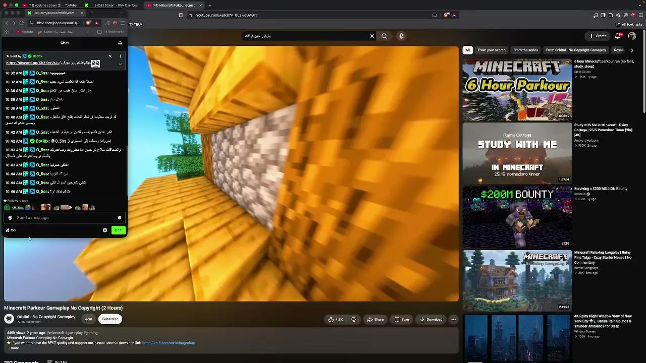Viewport: 646px width, 363px height.
Task: Click the Join channel button
Action: click(89, 319)
